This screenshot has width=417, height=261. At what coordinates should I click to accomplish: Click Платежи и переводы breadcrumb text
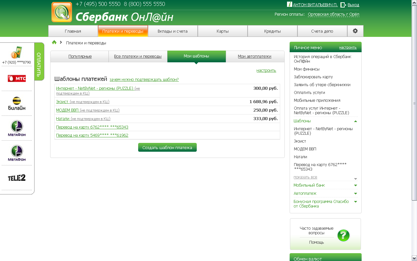tap(86, 43)
